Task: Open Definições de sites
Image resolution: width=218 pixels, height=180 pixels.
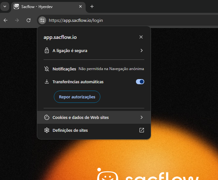Action: pyautogui.click(x=94, y=130)
